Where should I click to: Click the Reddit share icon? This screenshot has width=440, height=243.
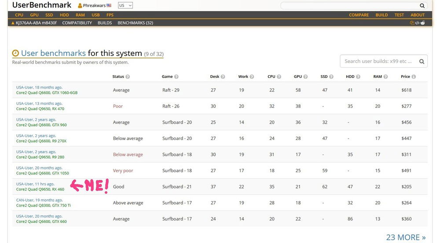click(423, 23)
